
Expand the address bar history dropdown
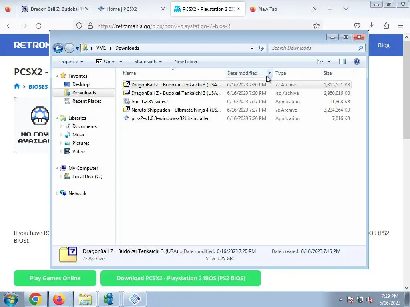click(252, 48)
